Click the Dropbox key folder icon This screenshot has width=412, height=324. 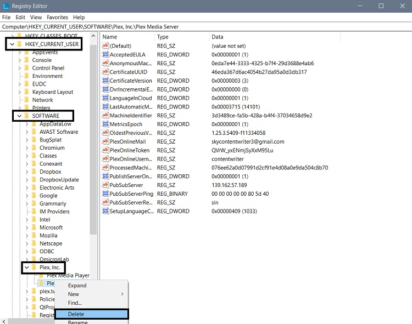coord(35,172)
